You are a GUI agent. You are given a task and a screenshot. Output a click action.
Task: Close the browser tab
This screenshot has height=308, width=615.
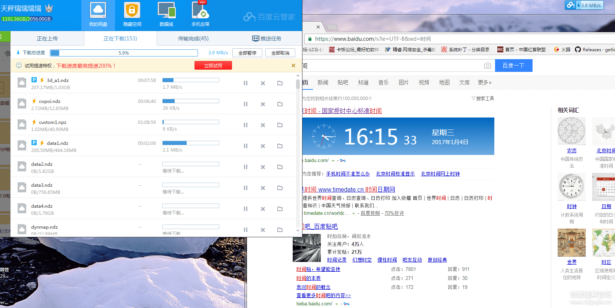[318, 27]
